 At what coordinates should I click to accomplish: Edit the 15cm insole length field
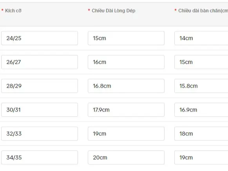(126, 38)
